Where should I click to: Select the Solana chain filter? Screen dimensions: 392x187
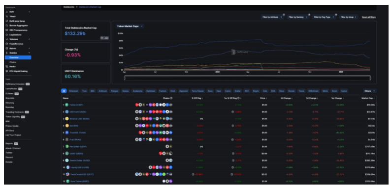coord(126,91)
